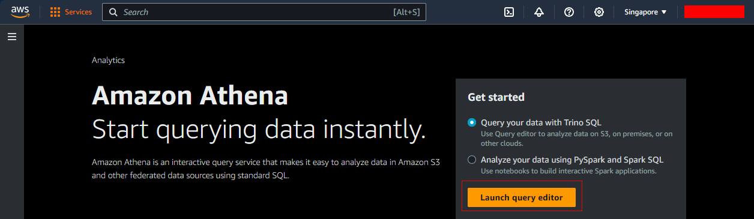Open the Services grid icon
This screenshot has width=754, height=219.
(x=55, y=12)
